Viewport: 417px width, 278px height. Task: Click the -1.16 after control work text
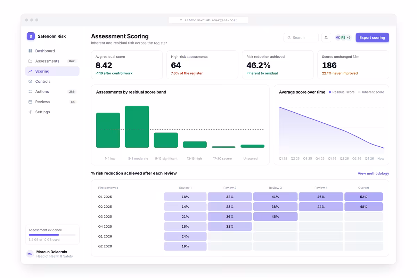[x=114, y=73]
